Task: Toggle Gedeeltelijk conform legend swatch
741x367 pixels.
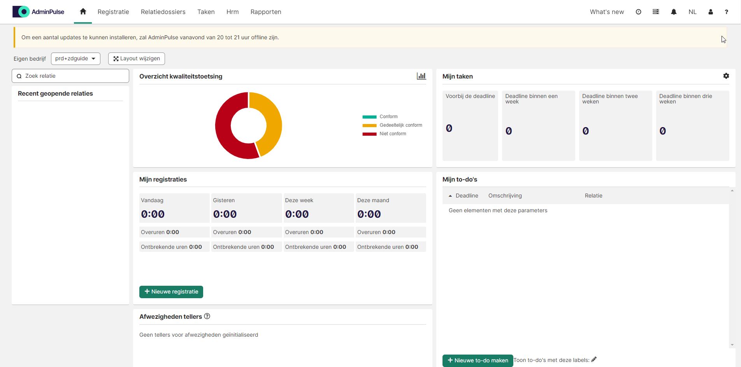Action: pos(369,125)
